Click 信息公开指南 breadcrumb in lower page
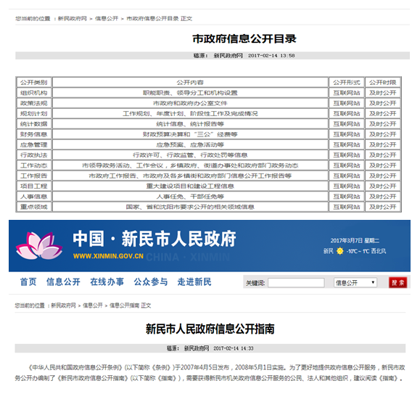The width and height of the screenshot is (420, 394). tap(124, 305)
